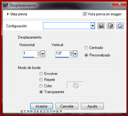Click the reset to default arrow icon

click(120, 26)
